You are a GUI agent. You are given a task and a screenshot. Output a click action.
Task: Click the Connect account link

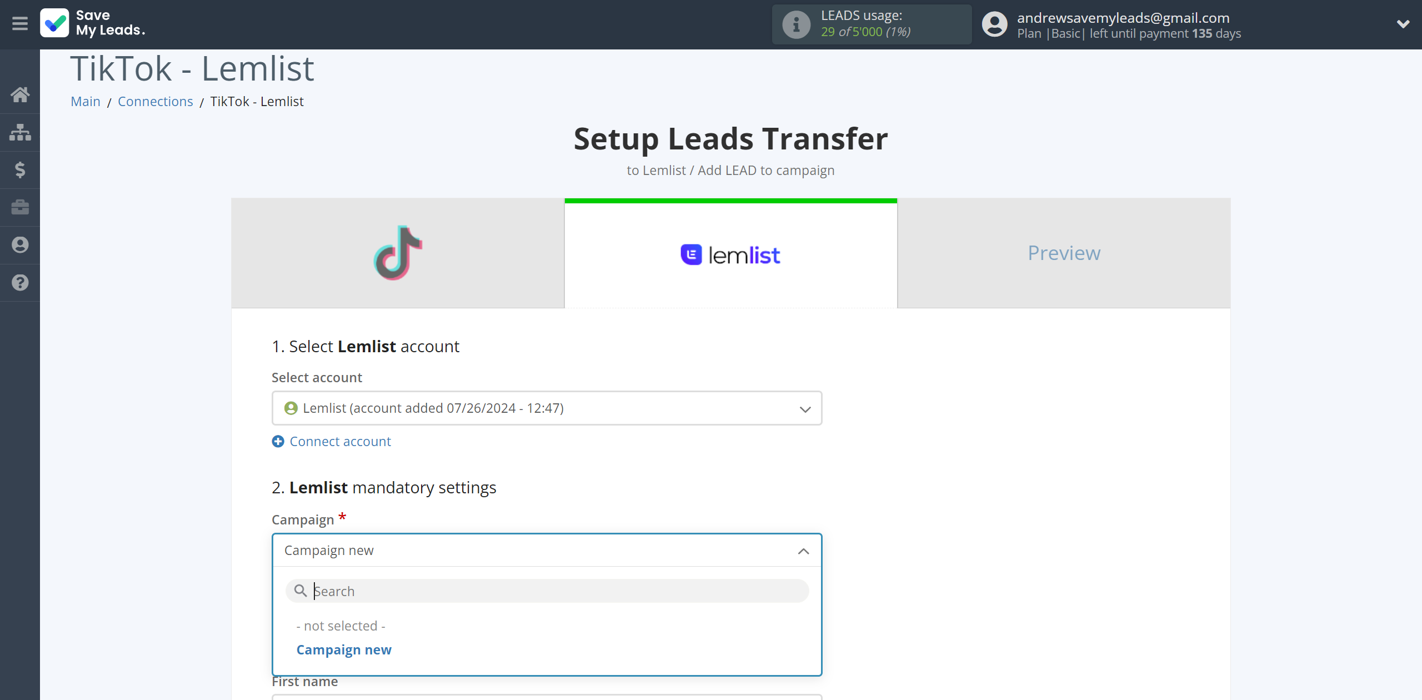(x=331, y=441)
